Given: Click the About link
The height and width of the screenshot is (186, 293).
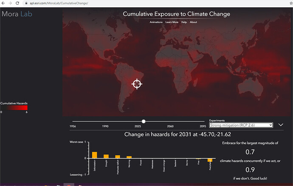Looking at the screenshot, I should coord(193,22).
